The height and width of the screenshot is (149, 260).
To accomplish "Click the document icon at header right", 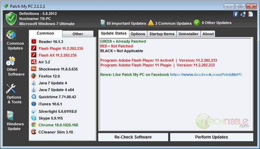I will (x=251, y=14).
